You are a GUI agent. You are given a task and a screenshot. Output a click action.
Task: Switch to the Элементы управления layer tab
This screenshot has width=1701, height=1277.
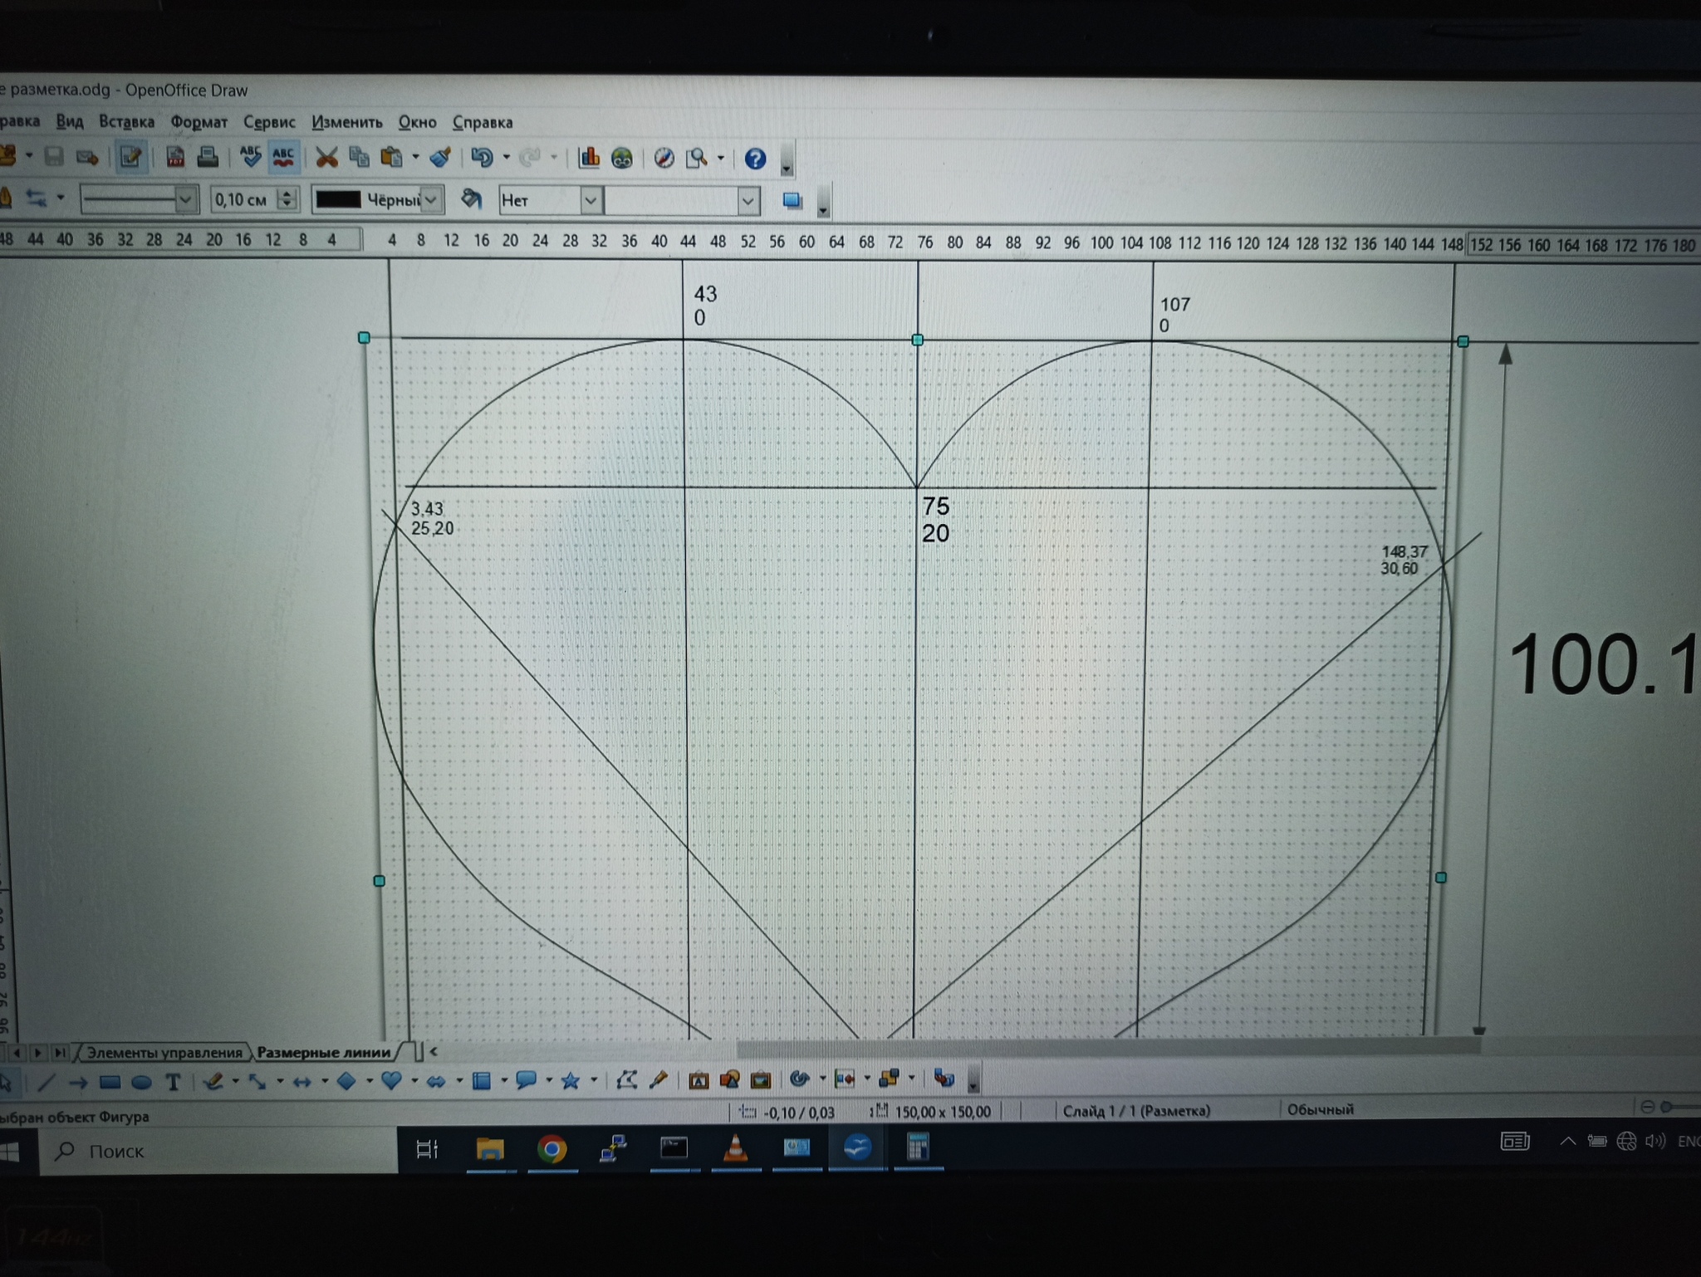(x=164, y=1052)
